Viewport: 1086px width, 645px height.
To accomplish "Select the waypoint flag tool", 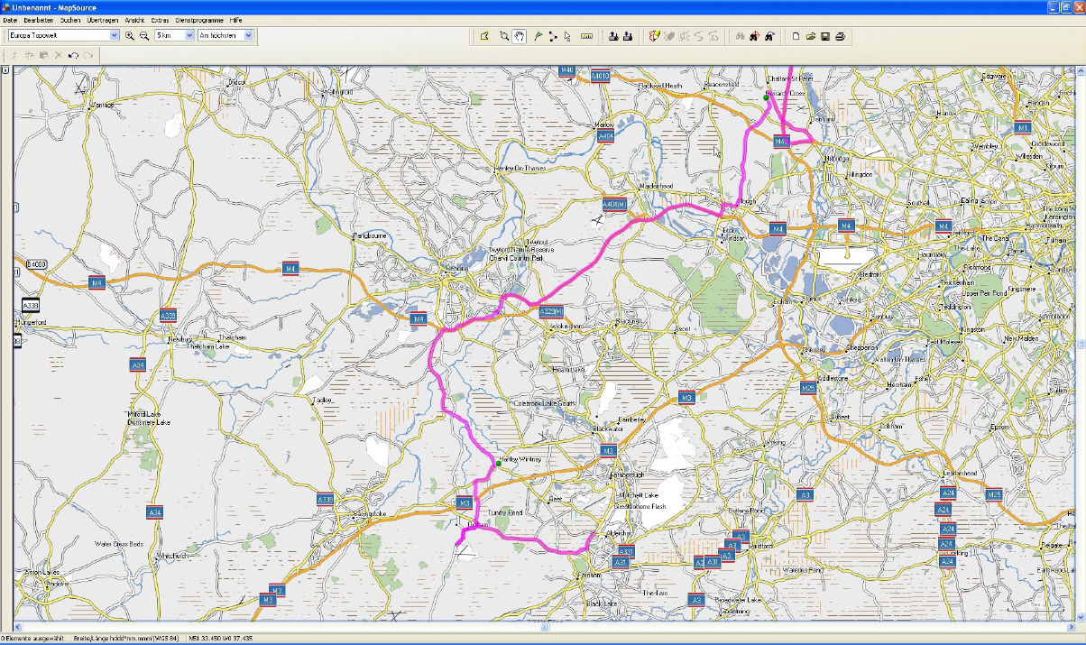I will [x=537, y=36].
